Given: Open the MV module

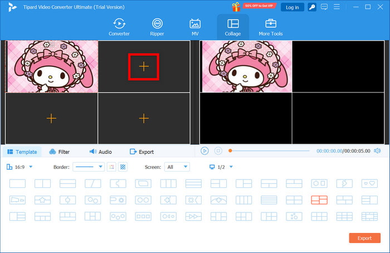Looking at the screenshot, I should pos(195,27).
